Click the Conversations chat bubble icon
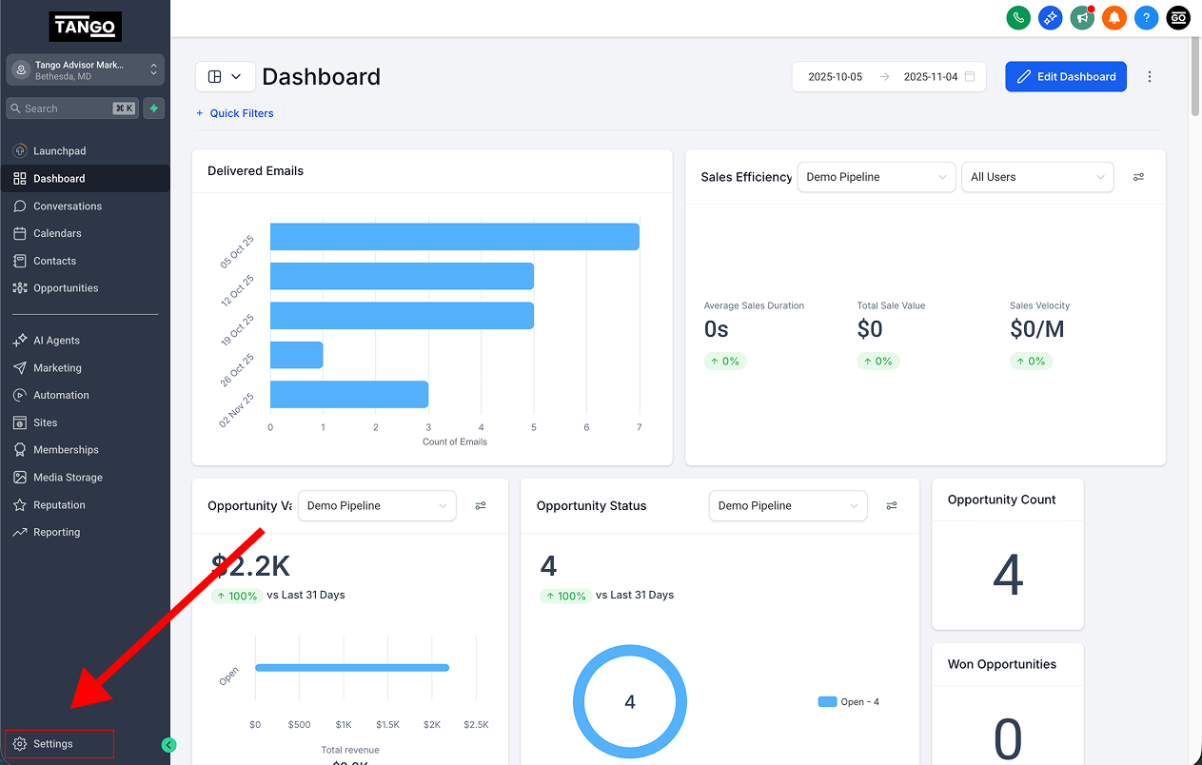 tap(20, 206)
